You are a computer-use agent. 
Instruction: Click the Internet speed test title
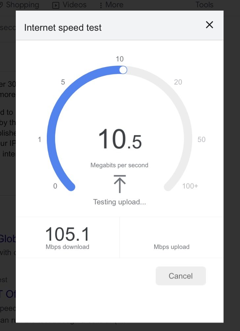(63, 28)
